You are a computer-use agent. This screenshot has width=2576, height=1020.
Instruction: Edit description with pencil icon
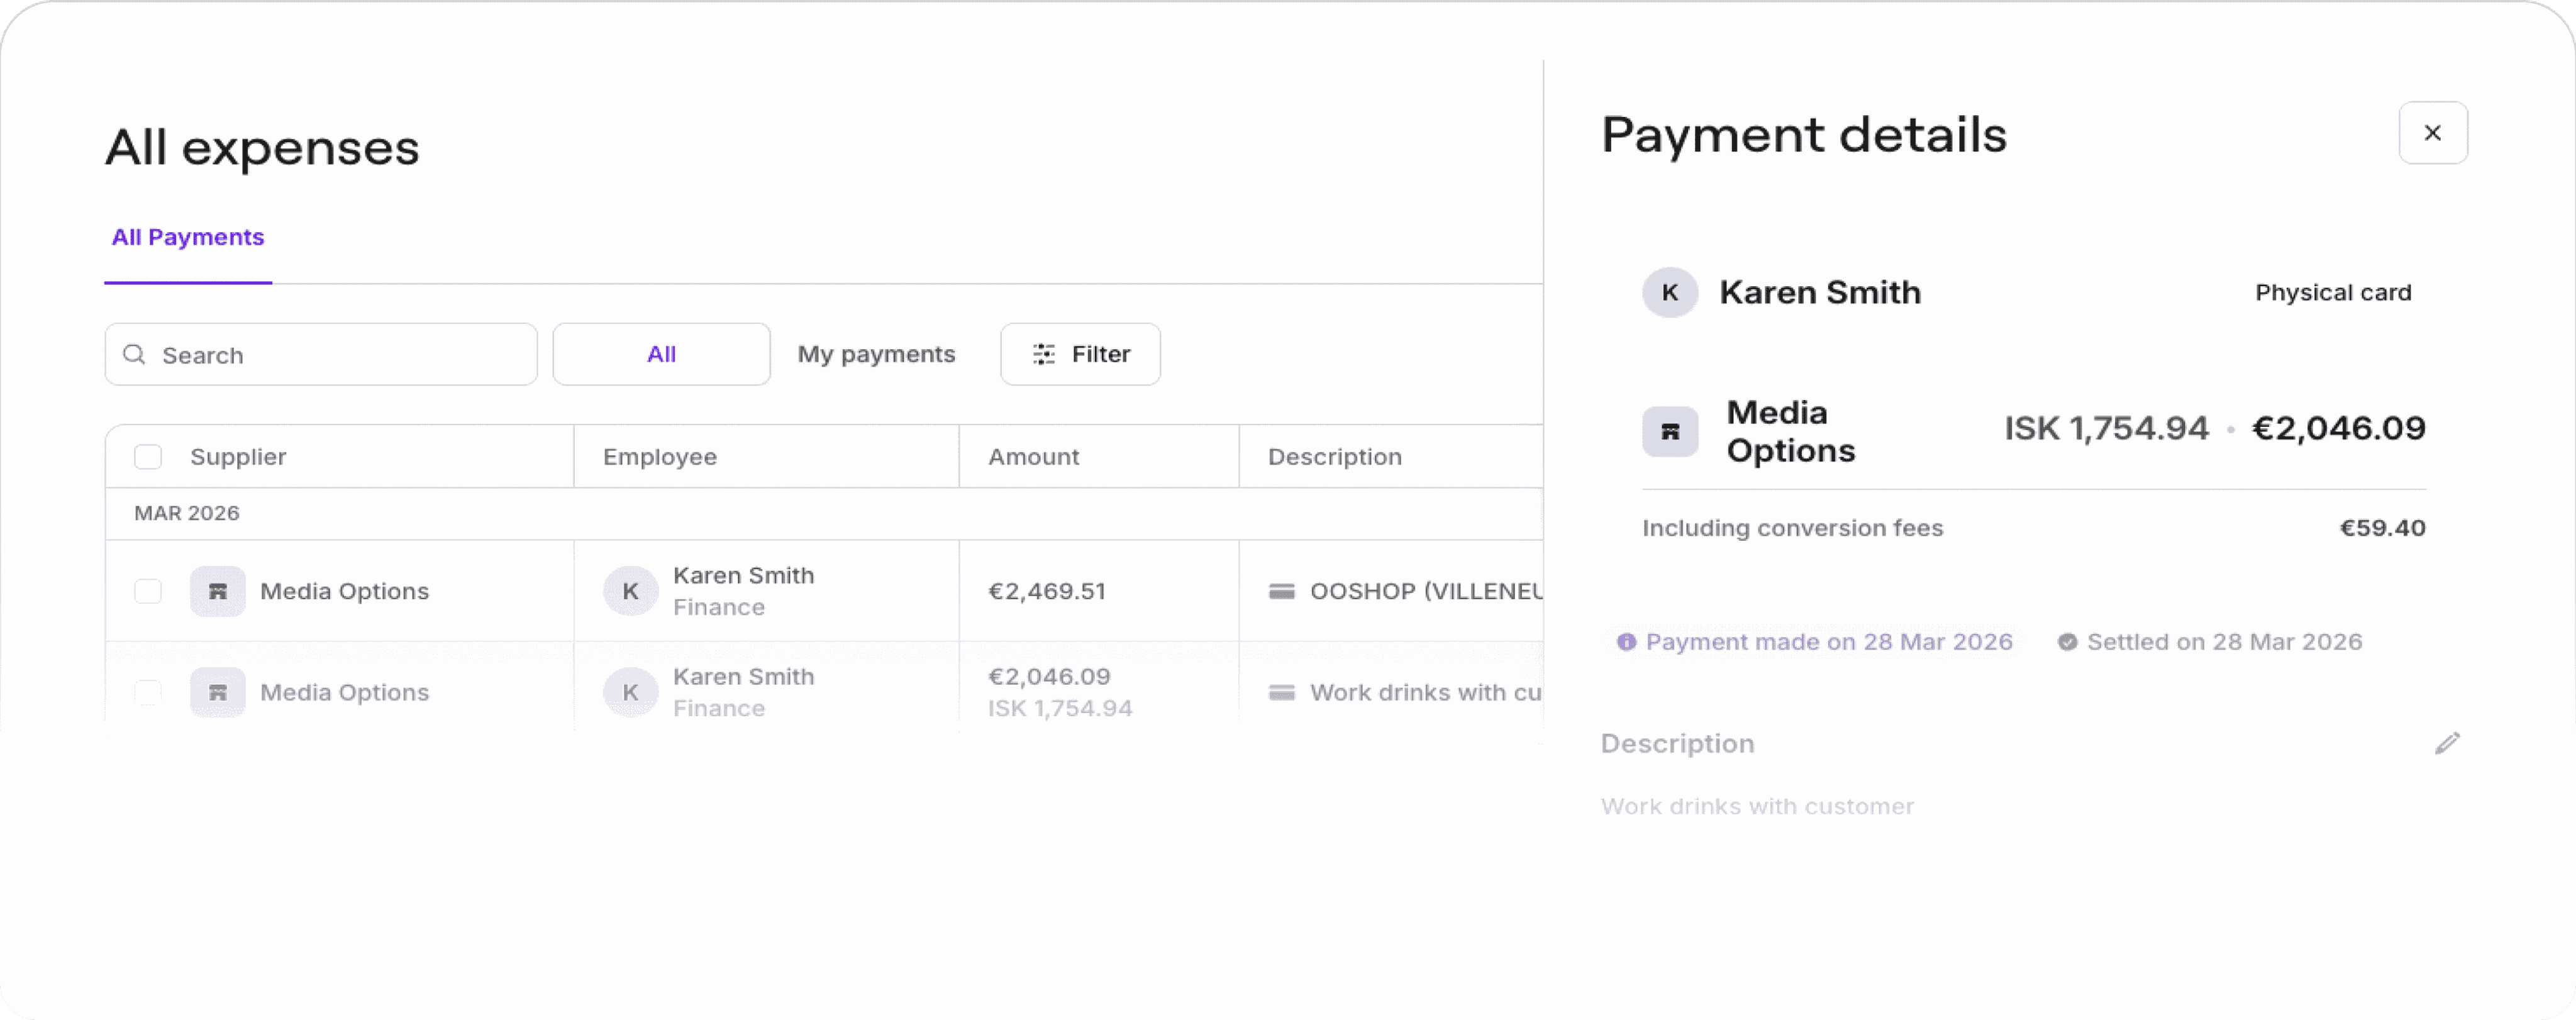(x=2446, y=743)
